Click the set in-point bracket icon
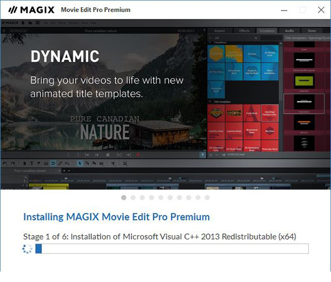Viewport: 331px width, 282px height. tap(68, 155)
